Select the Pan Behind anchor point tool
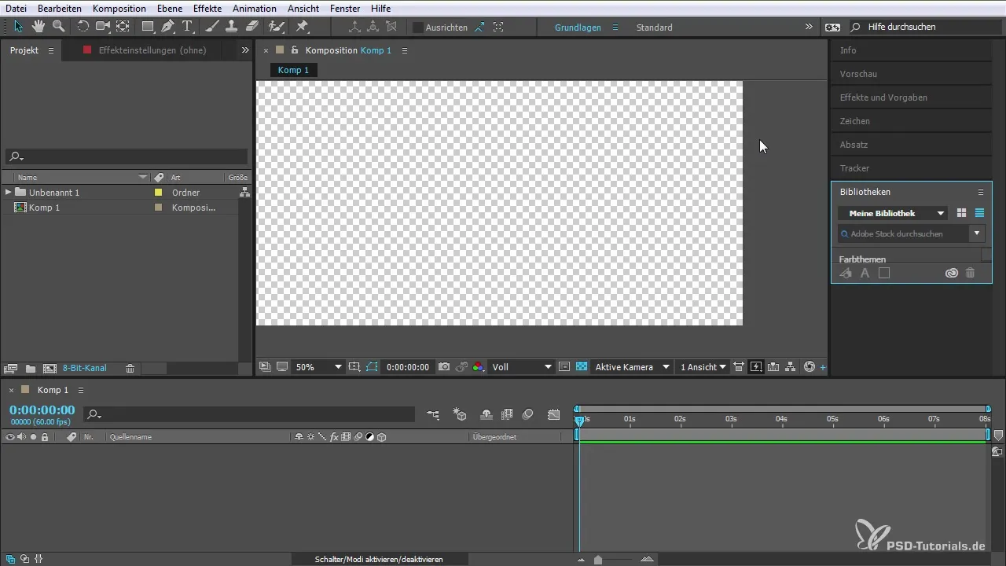 click(x=123, y=27)
